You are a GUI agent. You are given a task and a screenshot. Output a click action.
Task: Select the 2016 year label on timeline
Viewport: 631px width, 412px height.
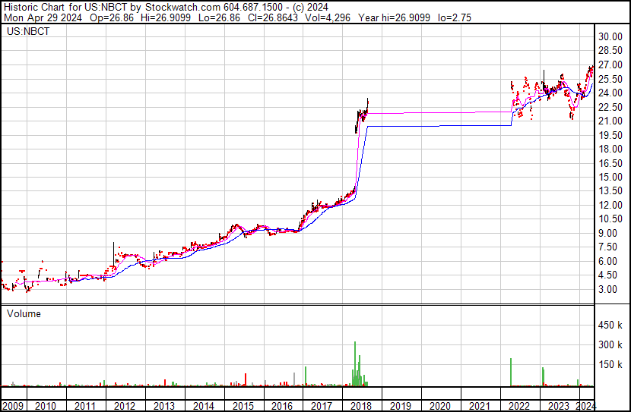click(282, 406)
